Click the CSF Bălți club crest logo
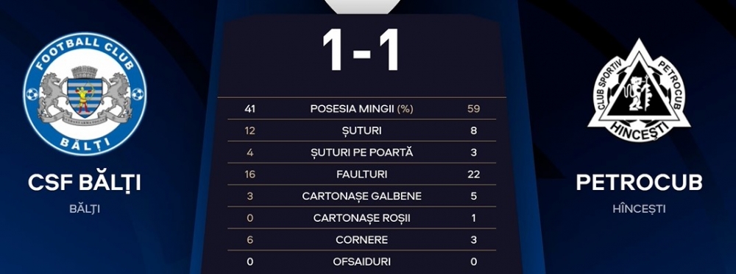This screenshot has width=736, height=274. point(85,94)
